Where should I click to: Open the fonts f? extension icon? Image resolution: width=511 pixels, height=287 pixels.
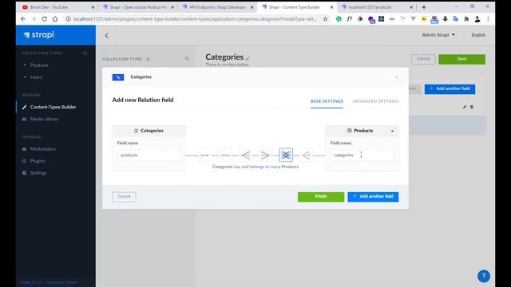[350, 19]
